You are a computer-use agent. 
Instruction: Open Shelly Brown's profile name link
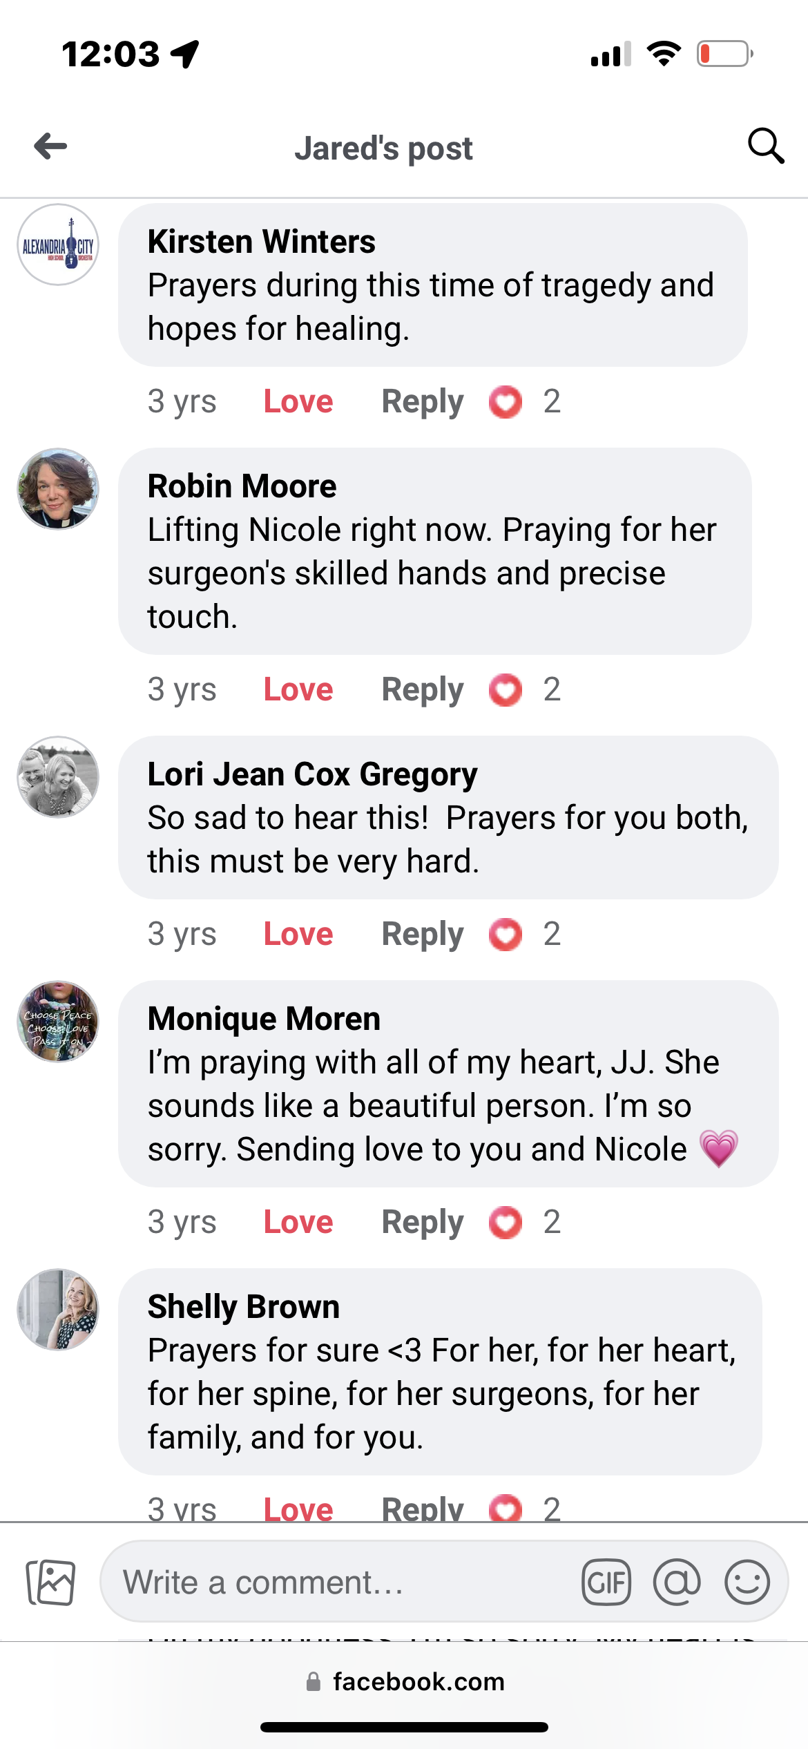pyautogui.click(x=243, y=1307)
